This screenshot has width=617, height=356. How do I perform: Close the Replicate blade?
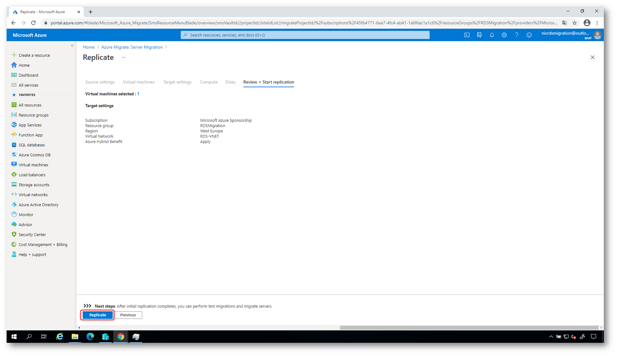point(592,58)
